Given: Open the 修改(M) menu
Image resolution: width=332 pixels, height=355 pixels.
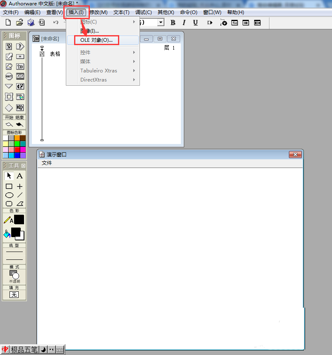Looking at the screenshot, I should [98, 12].
